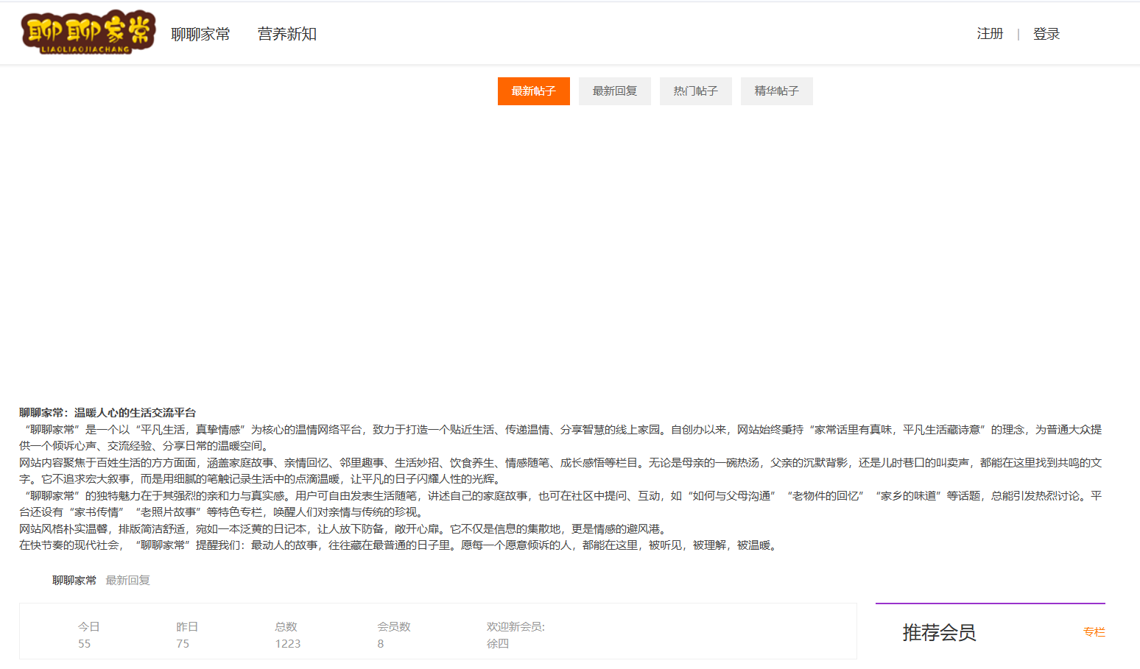
Task: Open the 聊聊家常 navigation menu item
Action: click(x=200, y=34)
